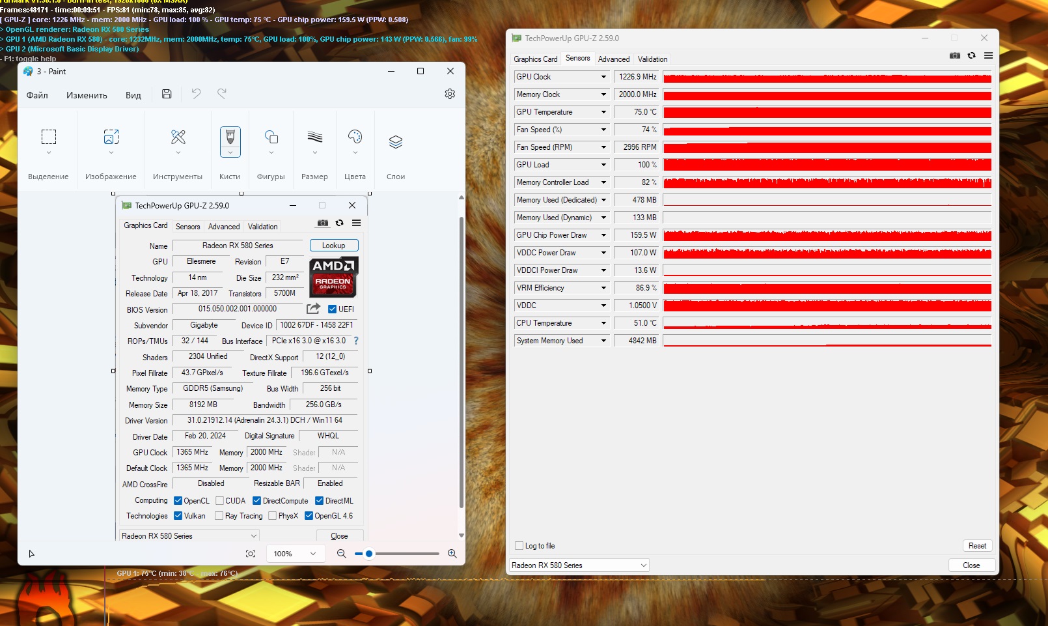Expand the System Memory Used dropdown
The image size is (1048, 626).
click(603, 341)
